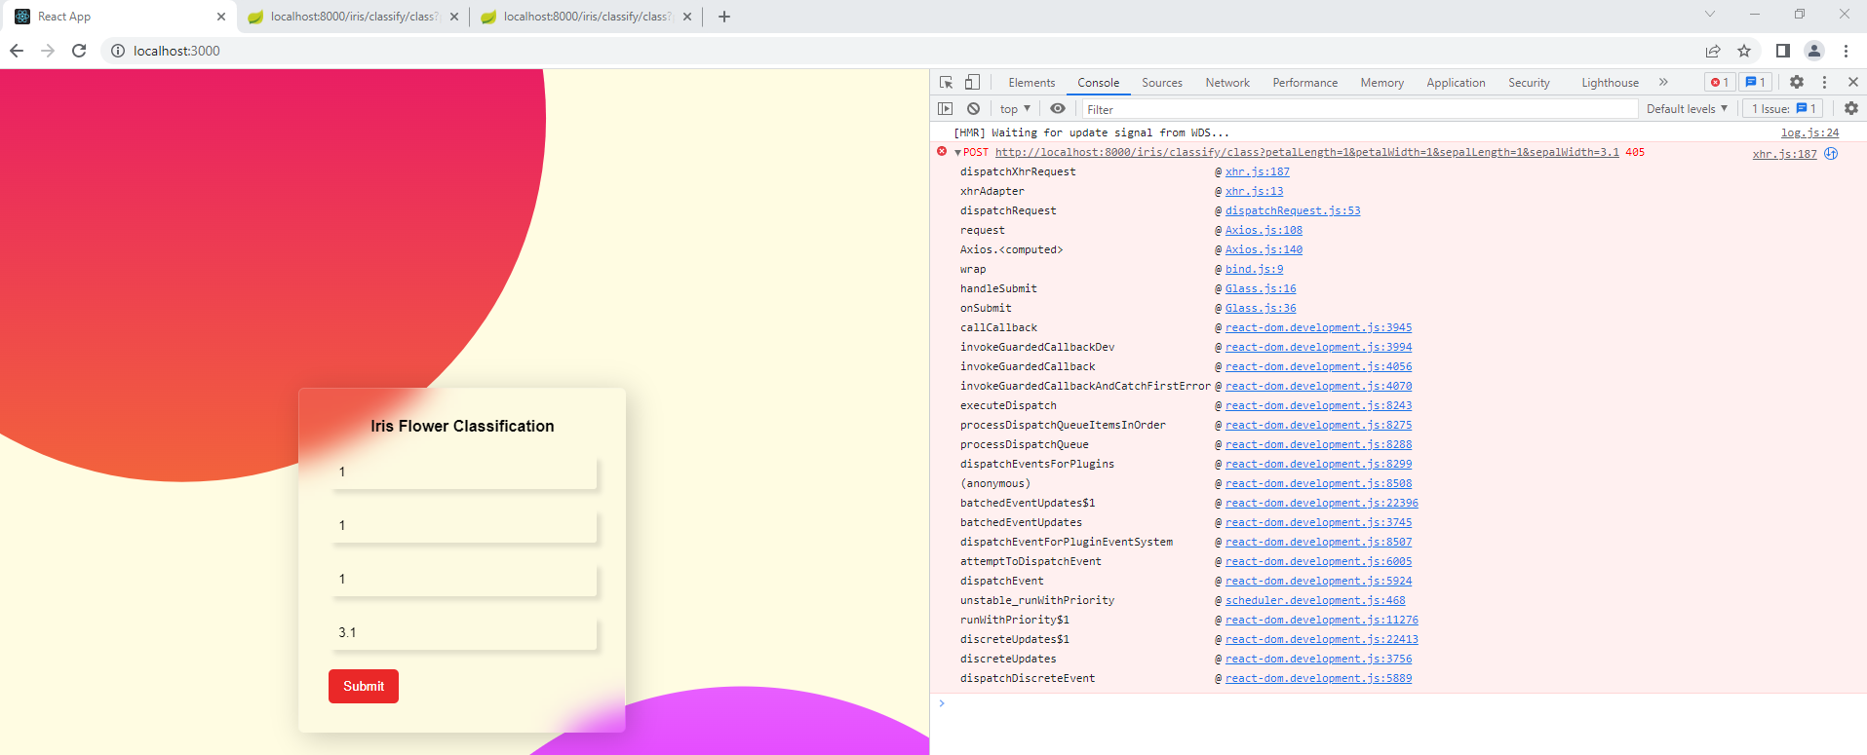
Task: Click the Iris Flower Classification heading
Action: point(462,426)
